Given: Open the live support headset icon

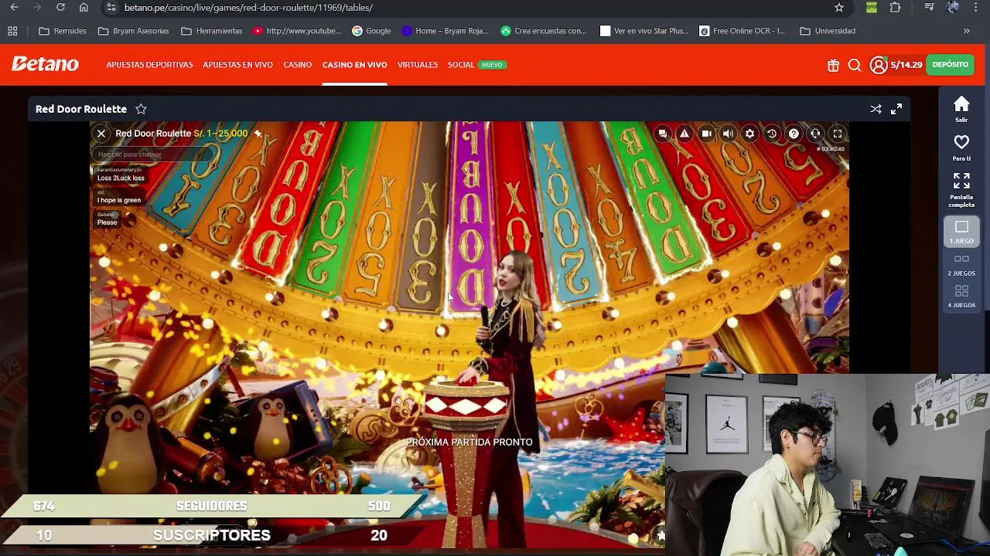Looking at the screenshot, I should 815,134.
